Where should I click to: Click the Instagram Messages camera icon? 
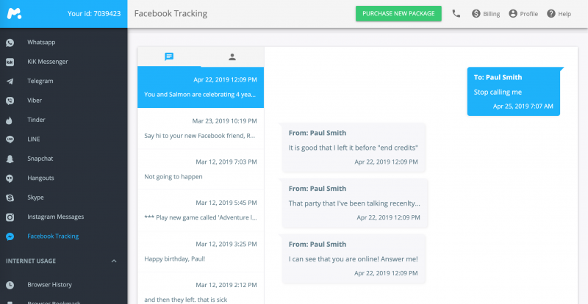click(10, 217)
